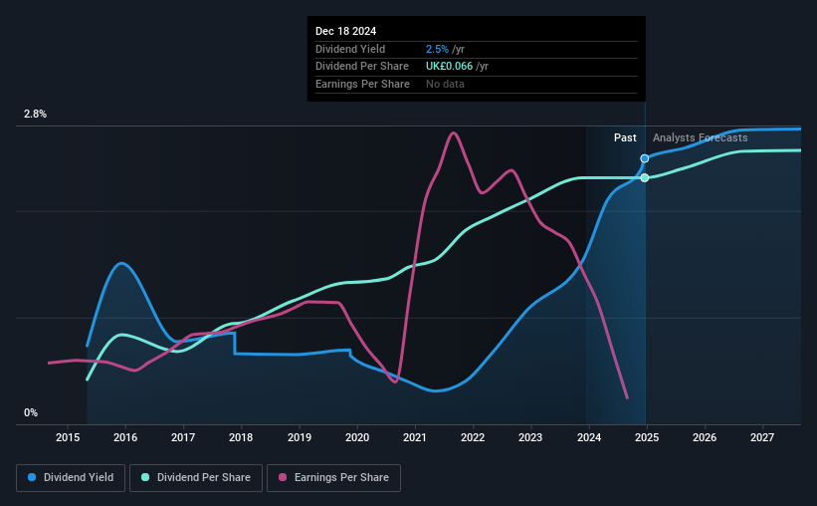The height and width of the screenshot is (506, 817).
Task: Click the blue Dividend Yield legend dot
Action: 32,477
